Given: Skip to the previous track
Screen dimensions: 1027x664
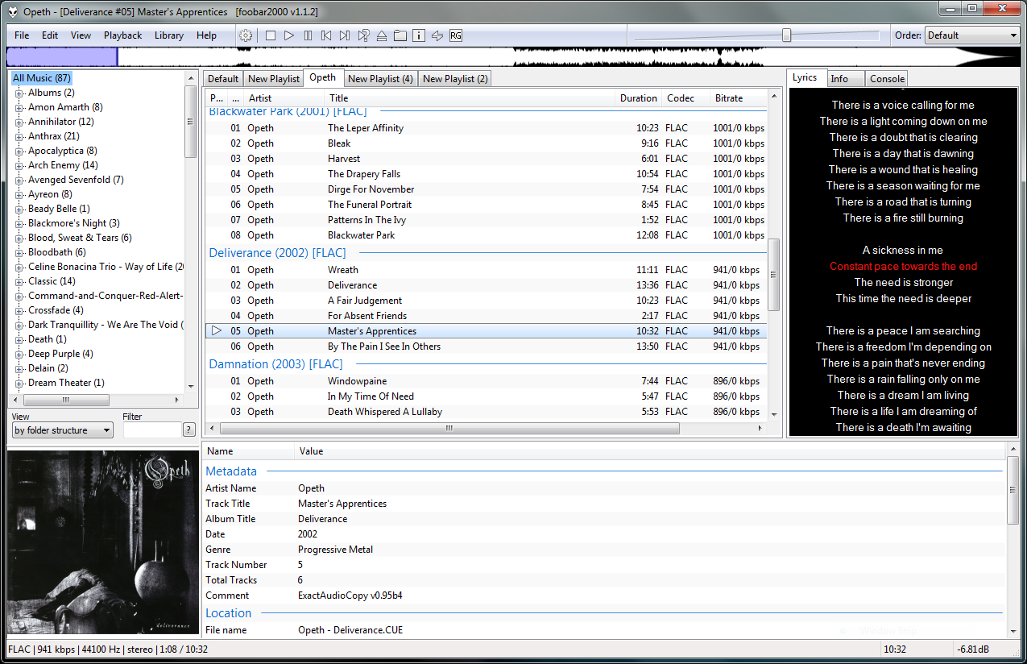Looking at the screenshot, I should [x=326, y=35].
